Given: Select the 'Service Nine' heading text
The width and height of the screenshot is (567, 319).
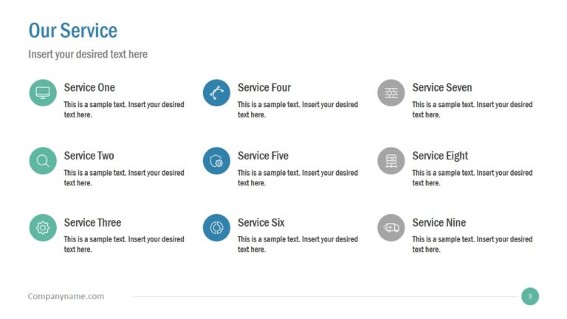Looking at the screenshot, I should pos(439,222).
